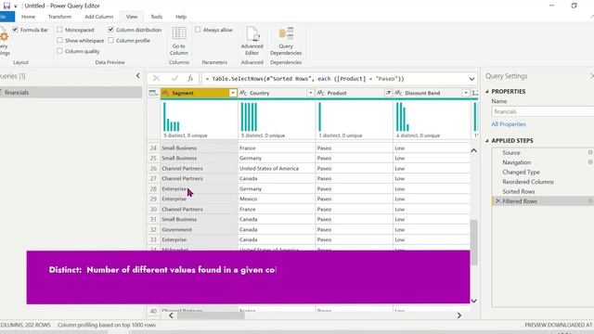Open Product column filter button

tap(388, 93)
